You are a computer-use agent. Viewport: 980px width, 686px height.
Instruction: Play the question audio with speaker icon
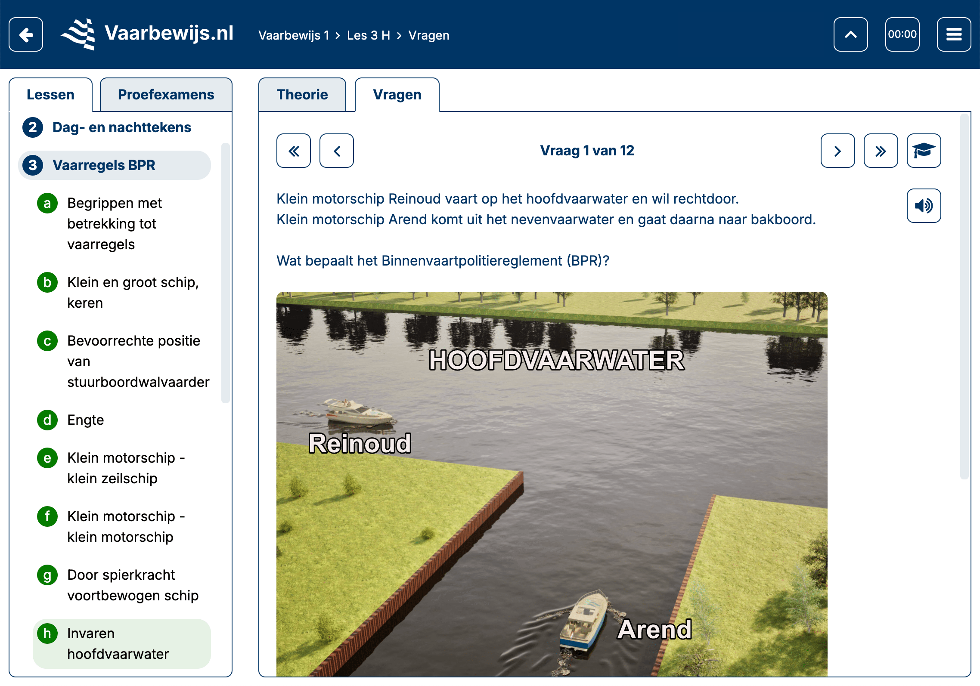tap(924, 206)
